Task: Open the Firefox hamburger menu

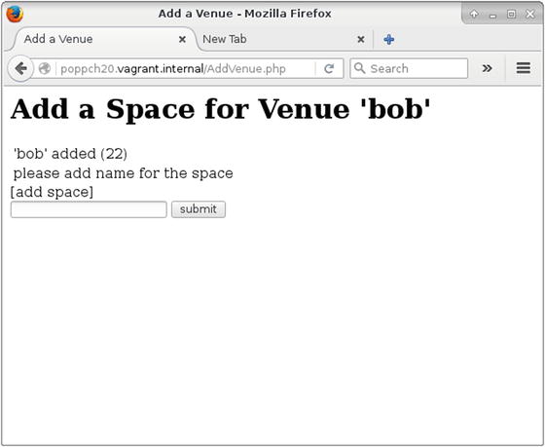Action: [x=524, y=68]
